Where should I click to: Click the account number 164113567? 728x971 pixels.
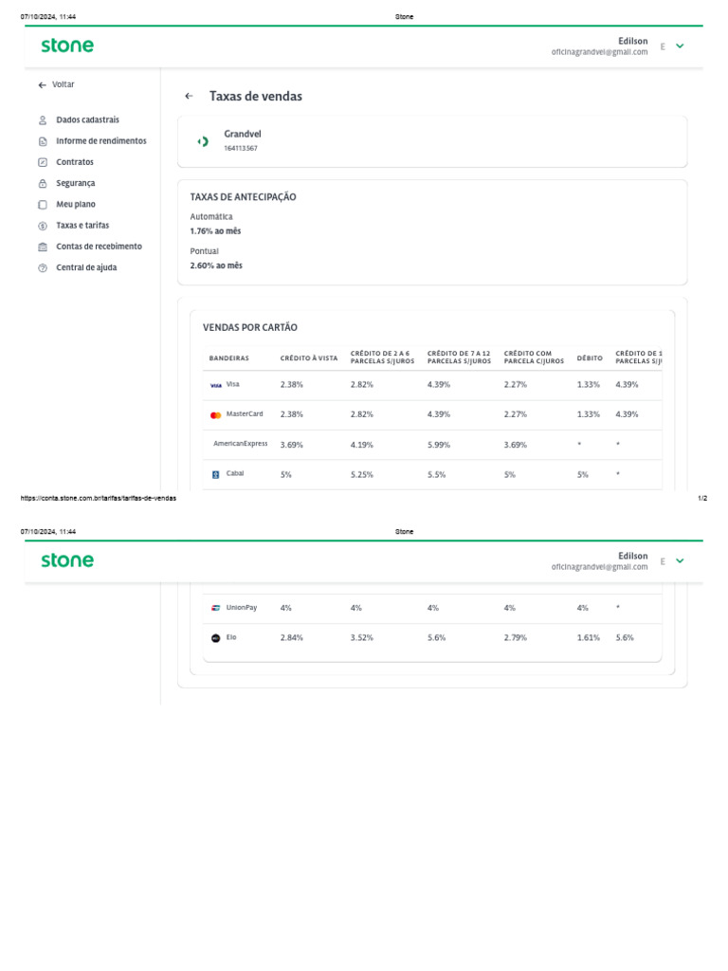(240, 149)
